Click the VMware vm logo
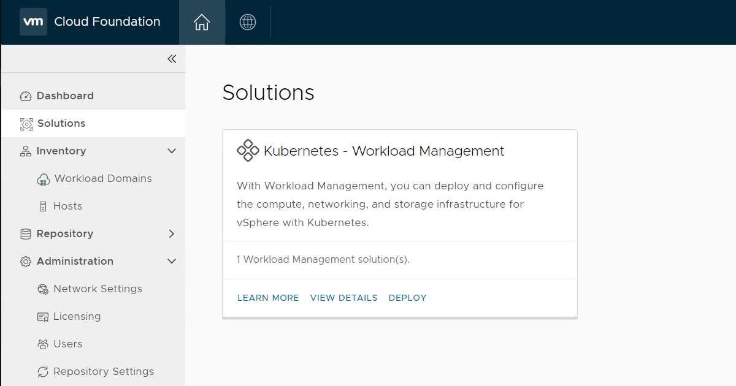This screenshot has height=386, width=736. (x=33, y=22)
